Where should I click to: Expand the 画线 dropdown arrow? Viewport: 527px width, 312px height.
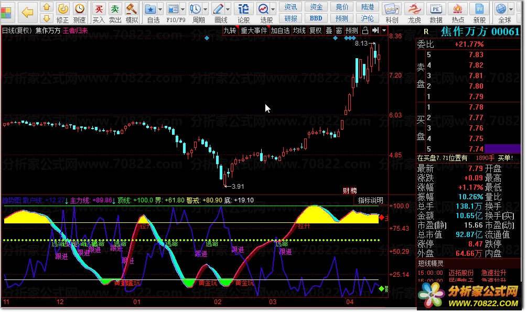228,9
